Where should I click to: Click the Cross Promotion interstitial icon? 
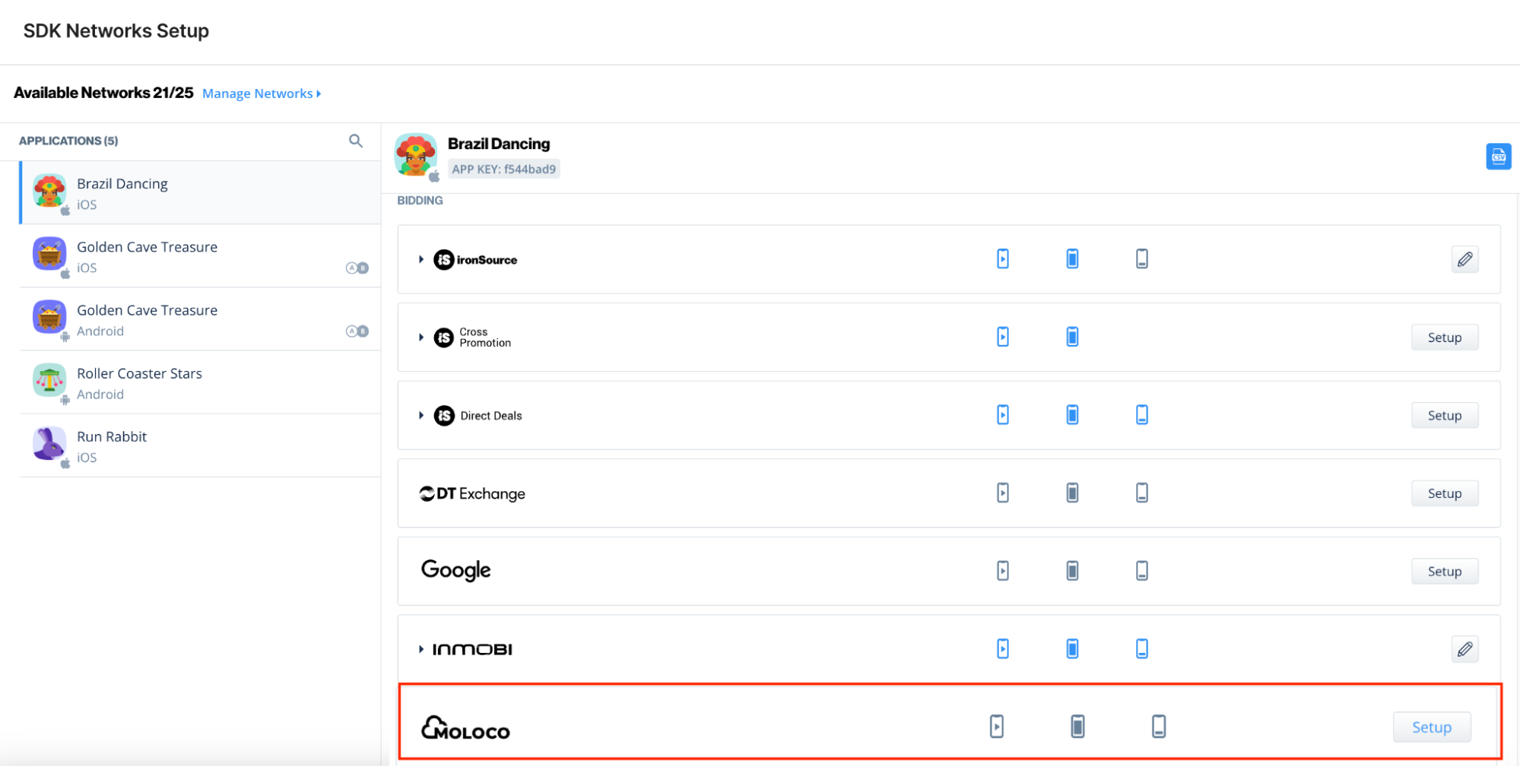click(1072, 337)
